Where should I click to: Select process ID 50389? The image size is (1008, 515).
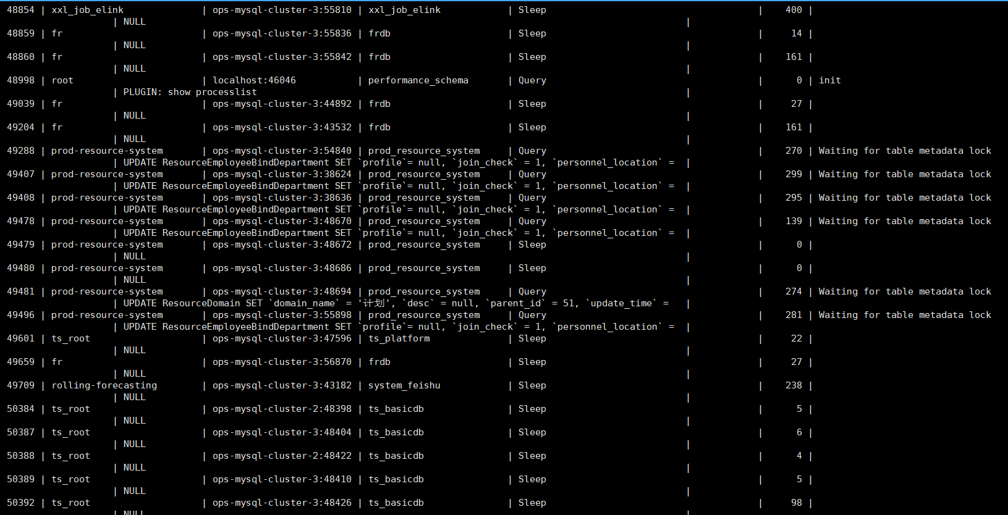point(21,479)
